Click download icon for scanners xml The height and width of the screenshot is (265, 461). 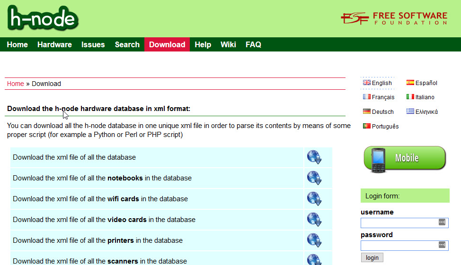pos(314,259)
